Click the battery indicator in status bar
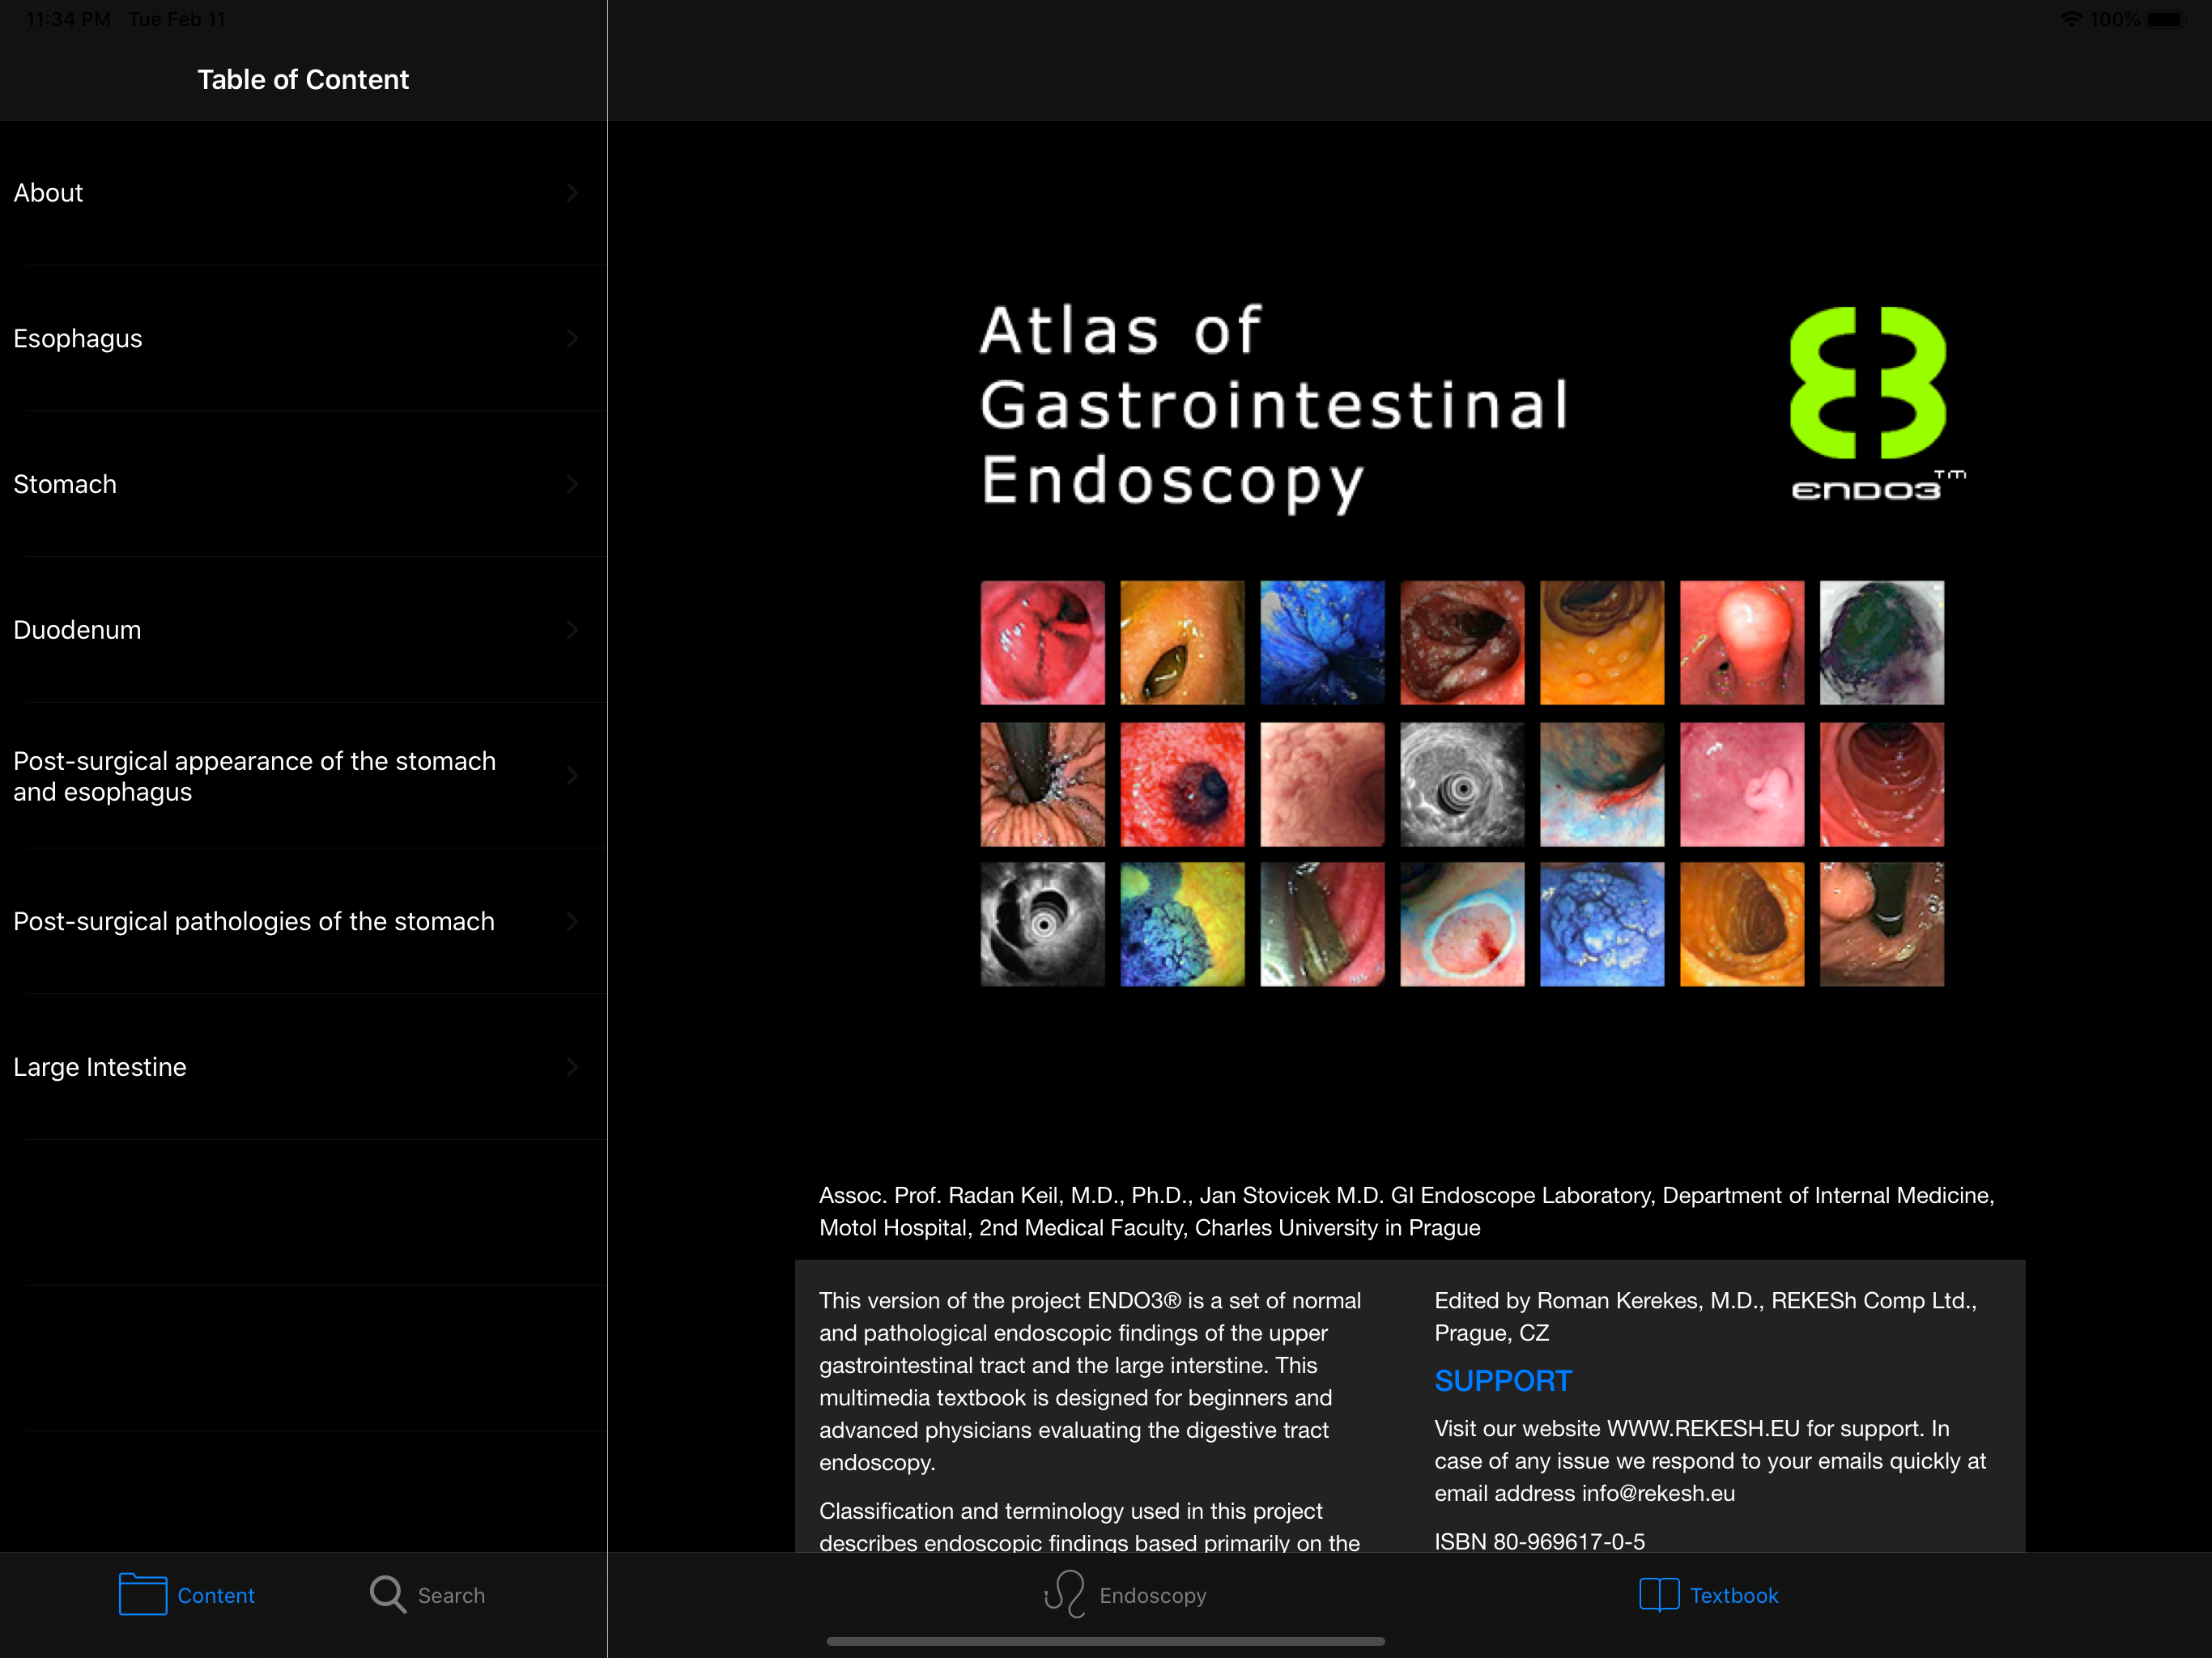Screen dimensions: 2212x1658 (x=2166, y=19)
